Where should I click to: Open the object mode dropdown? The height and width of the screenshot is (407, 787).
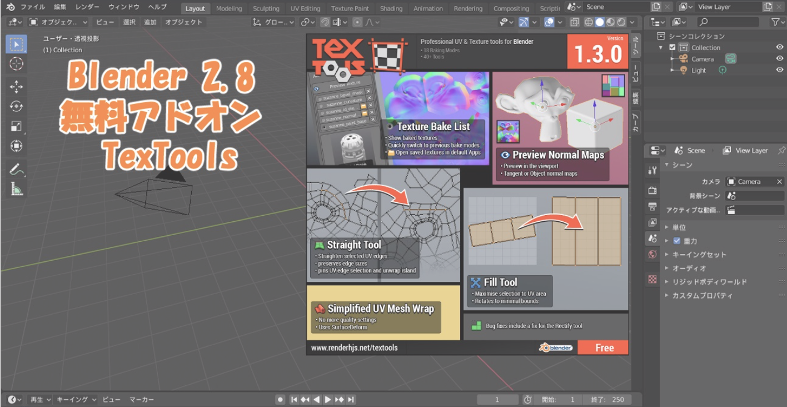pos(58,22)
